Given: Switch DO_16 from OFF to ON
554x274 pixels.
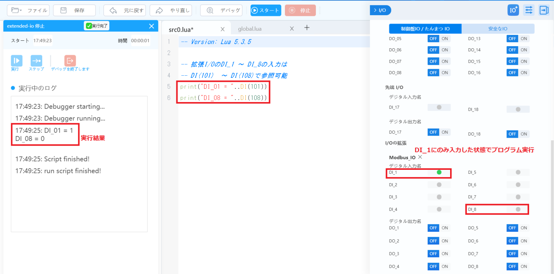Looking at the screenshot, I should pyautogui.click(x=523, y=72).
